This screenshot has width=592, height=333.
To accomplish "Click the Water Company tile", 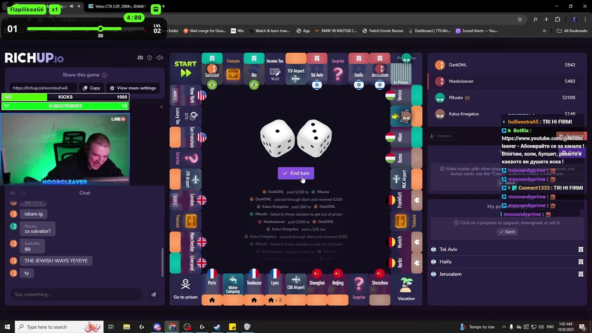I will (233, 290).
